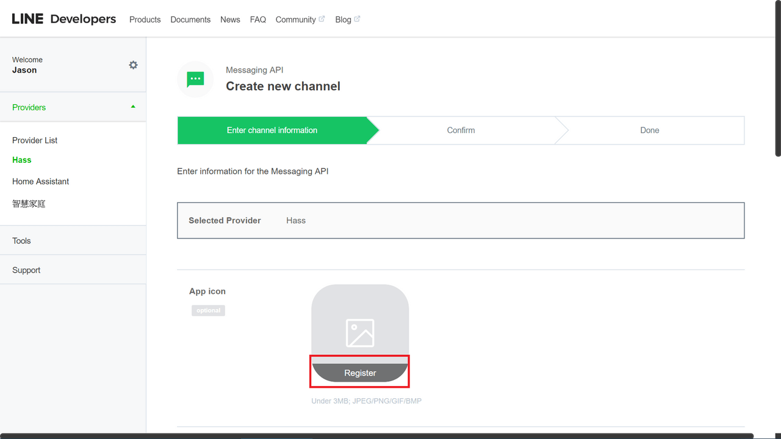Open the Products menu
The height and width of the screenshot is (439, 781).
[145, 20]
